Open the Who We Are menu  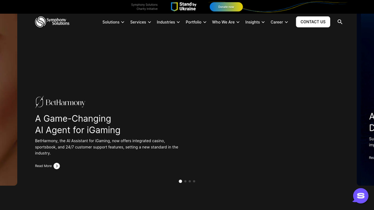[x=226, y=22]
